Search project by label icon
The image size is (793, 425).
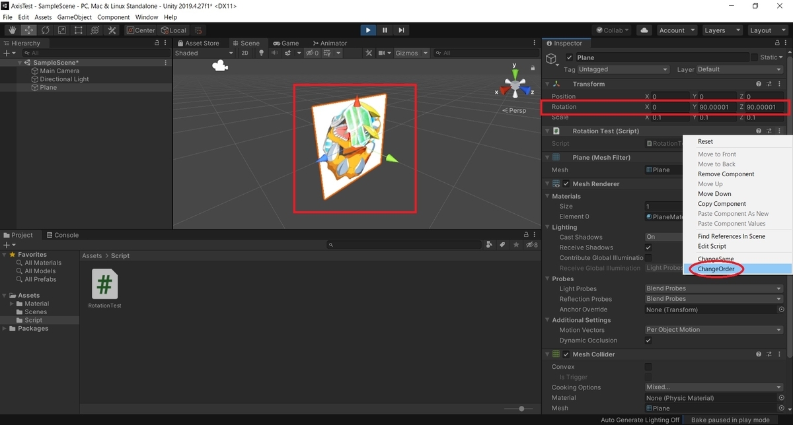coord(502,244)
